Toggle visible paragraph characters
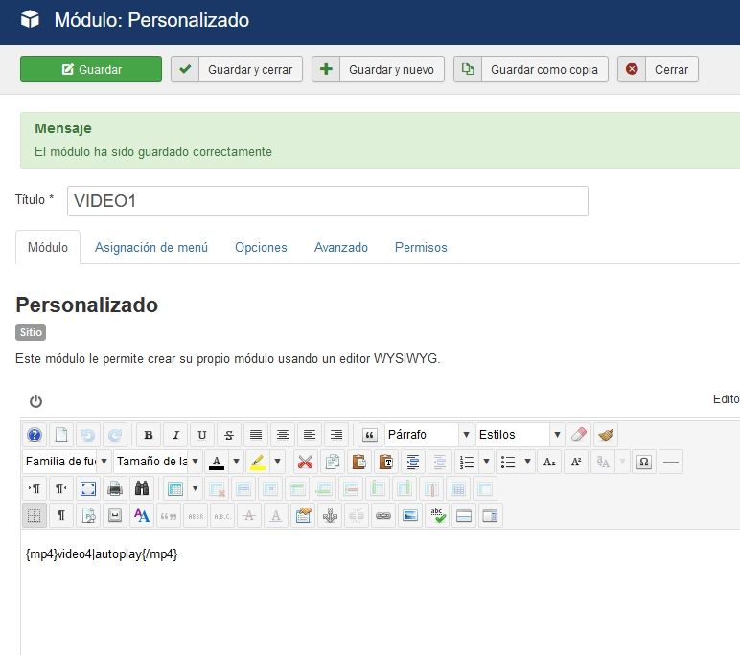Image resolution: width=740 pixels, height=655 pixels. coord(61,515)
